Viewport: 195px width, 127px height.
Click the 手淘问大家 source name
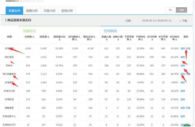[x=9, y=91]
